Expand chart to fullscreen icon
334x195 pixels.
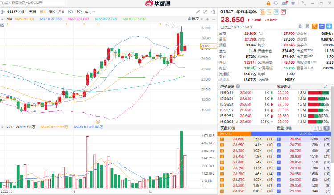[x=205, y=12]
